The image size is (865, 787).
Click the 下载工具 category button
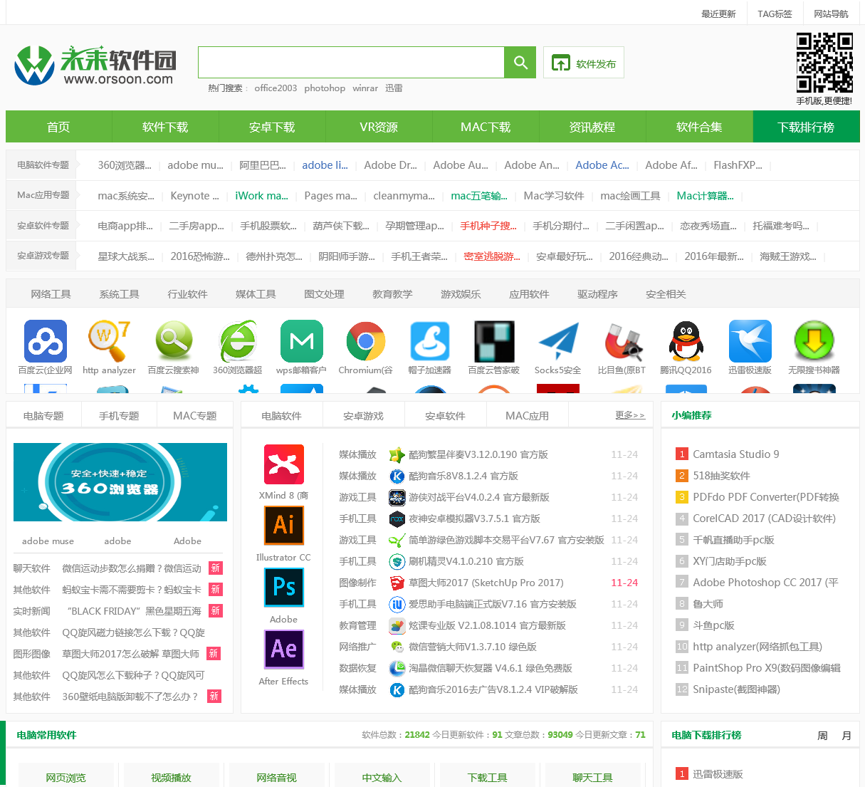(x=488, y=777)
